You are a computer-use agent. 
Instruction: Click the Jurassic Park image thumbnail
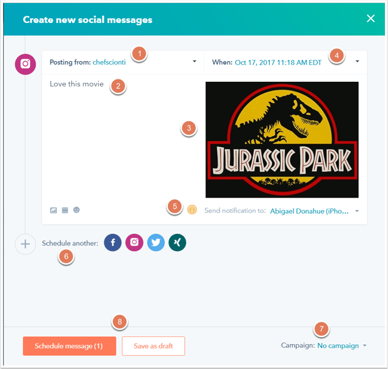[282, 140]
